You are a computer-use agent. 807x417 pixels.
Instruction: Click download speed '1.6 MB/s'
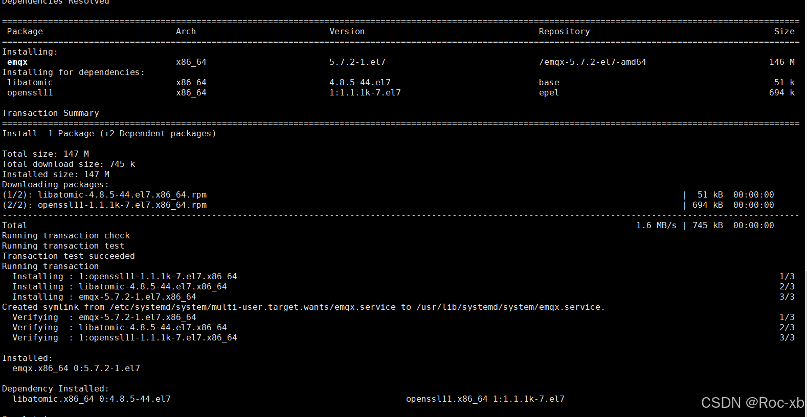656,226
